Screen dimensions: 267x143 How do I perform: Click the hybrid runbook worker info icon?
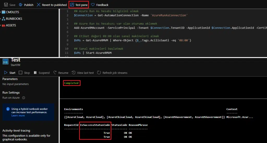click(8, 109)
